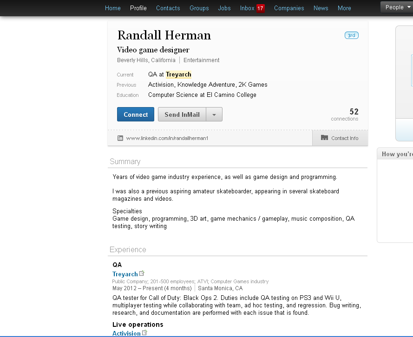Click the Beverly Hills, California location text
This screenshot has height=337, width=413.
(146, 60)
